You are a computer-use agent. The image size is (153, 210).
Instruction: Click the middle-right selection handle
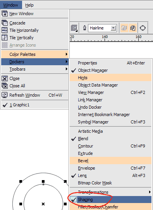coord(65,204)
